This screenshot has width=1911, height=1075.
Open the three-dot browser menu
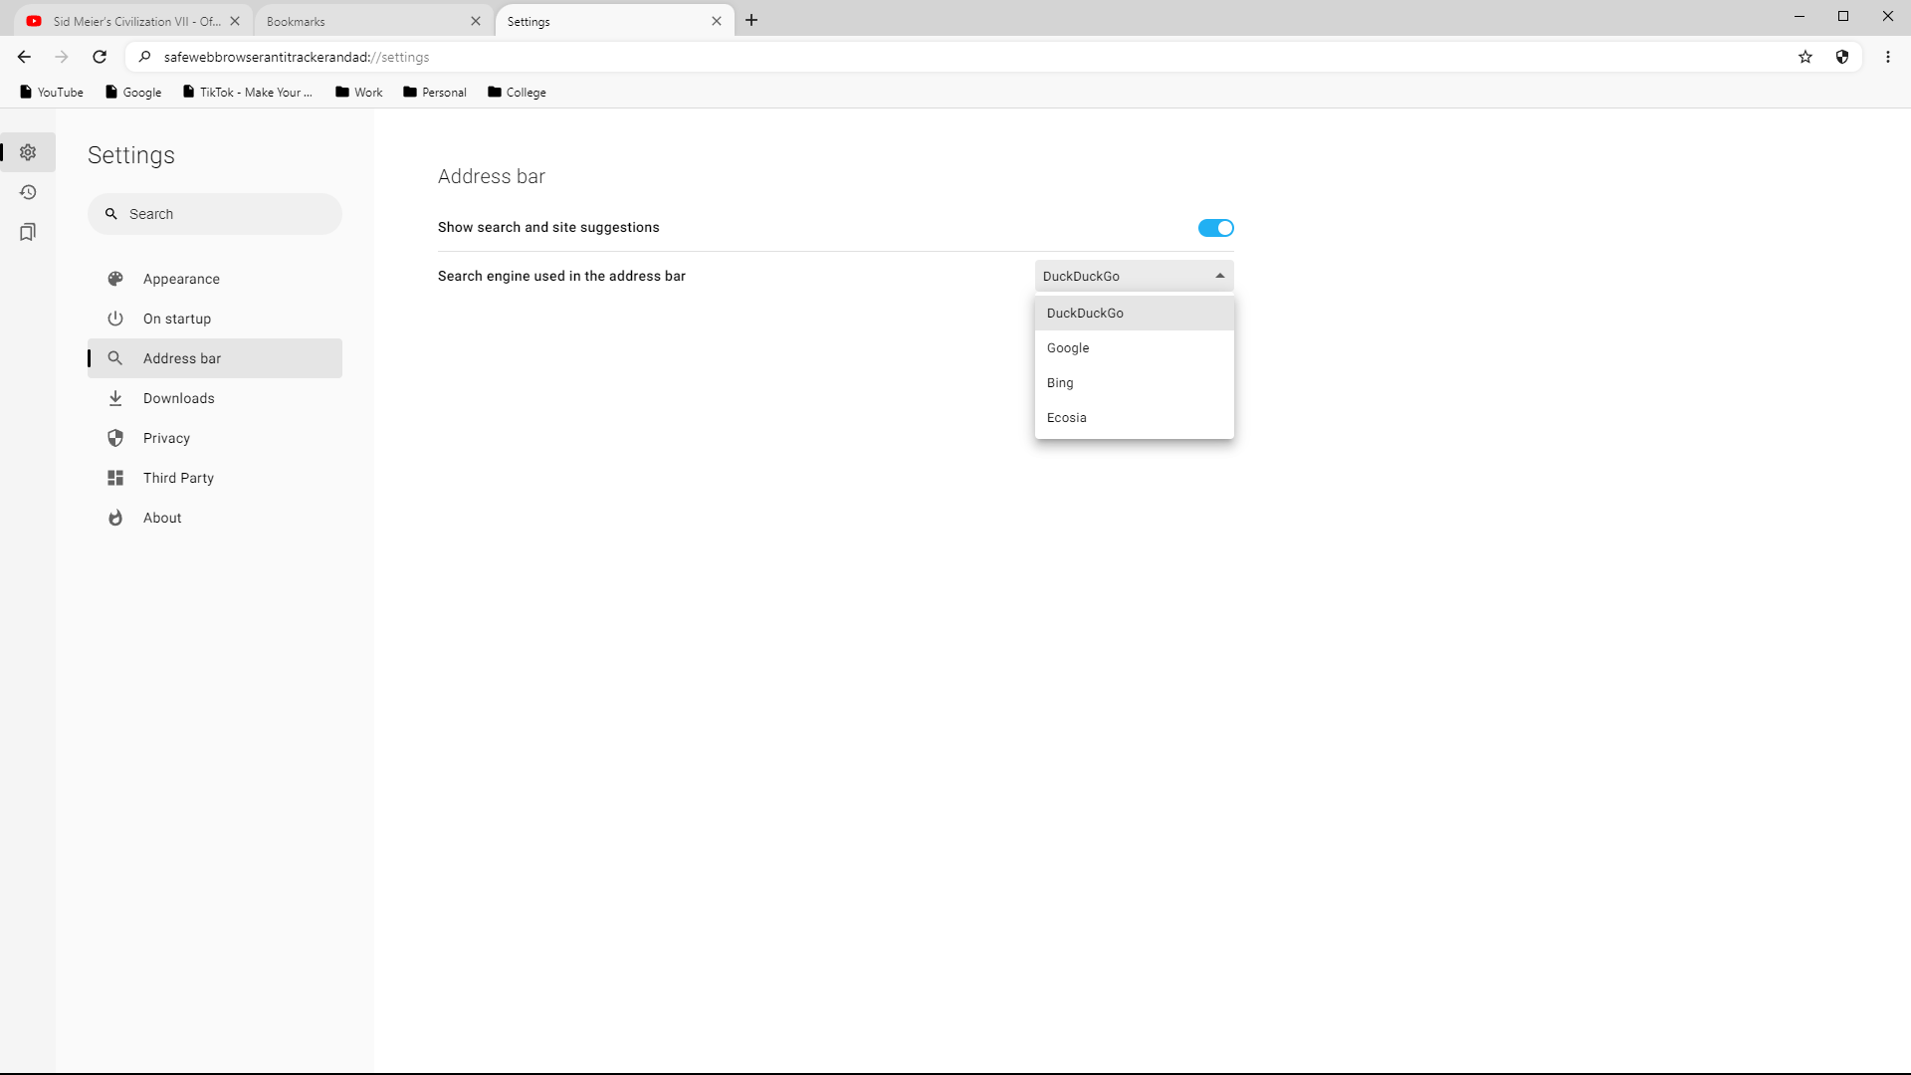(x=1888, y=57)
